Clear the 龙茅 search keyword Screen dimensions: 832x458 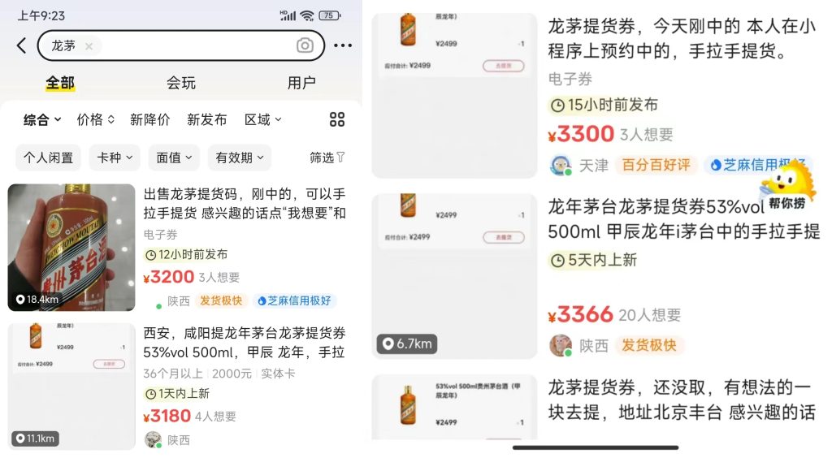(x=89, y=46)
